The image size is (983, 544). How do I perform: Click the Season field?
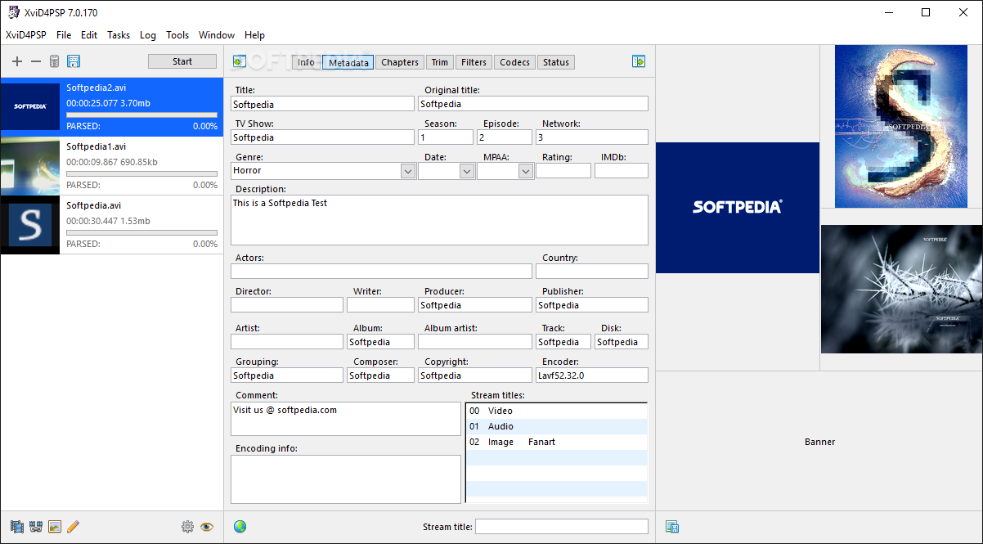pos(446,137)
